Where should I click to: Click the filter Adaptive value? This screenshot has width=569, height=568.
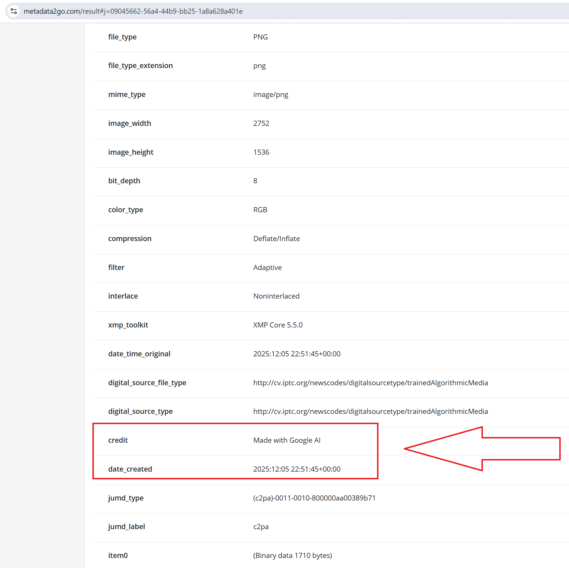[267, 267]
